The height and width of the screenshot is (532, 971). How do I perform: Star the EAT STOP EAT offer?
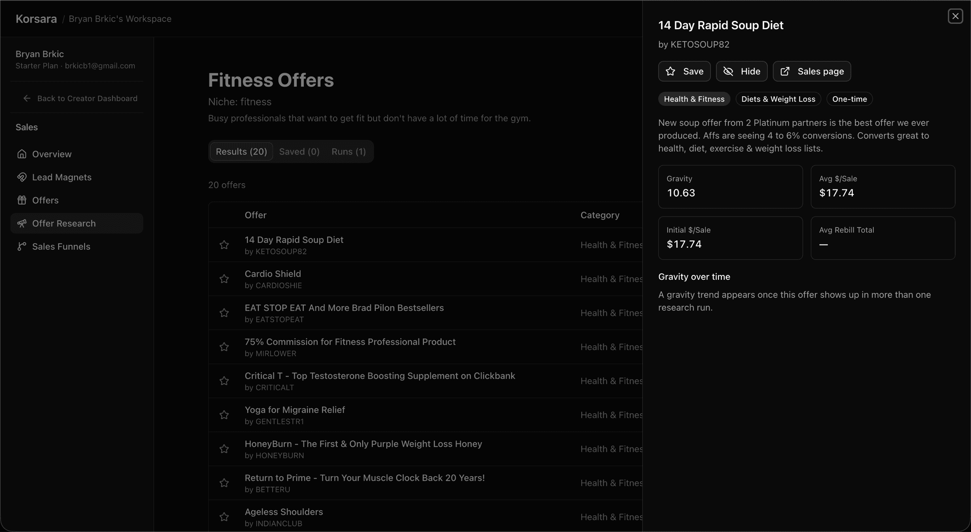point(224,313)
